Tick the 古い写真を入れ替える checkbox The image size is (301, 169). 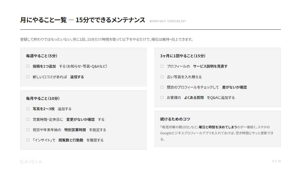(x=162, y=77)
